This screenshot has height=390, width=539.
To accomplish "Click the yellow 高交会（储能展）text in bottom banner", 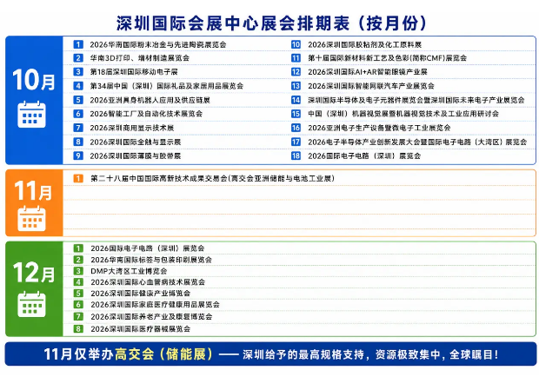I will point(164,354).
